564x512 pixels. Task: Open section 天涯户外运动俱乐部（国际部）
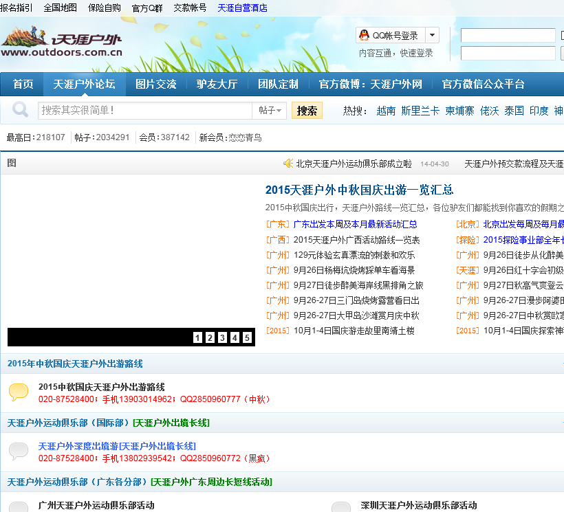[x=68, y=423]
